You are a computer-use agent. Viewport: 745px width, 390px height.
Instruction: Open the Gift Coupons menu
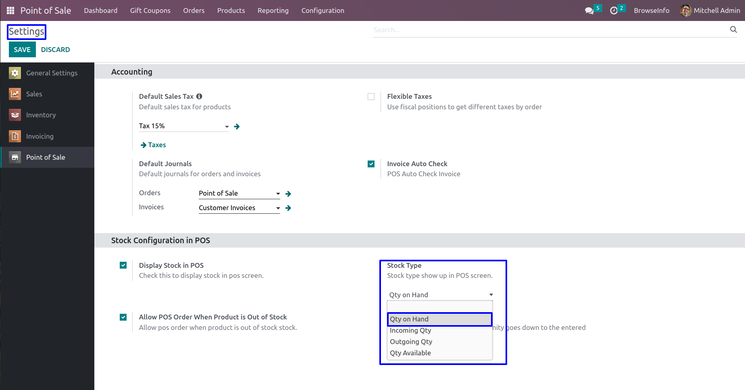pos(150,10)
